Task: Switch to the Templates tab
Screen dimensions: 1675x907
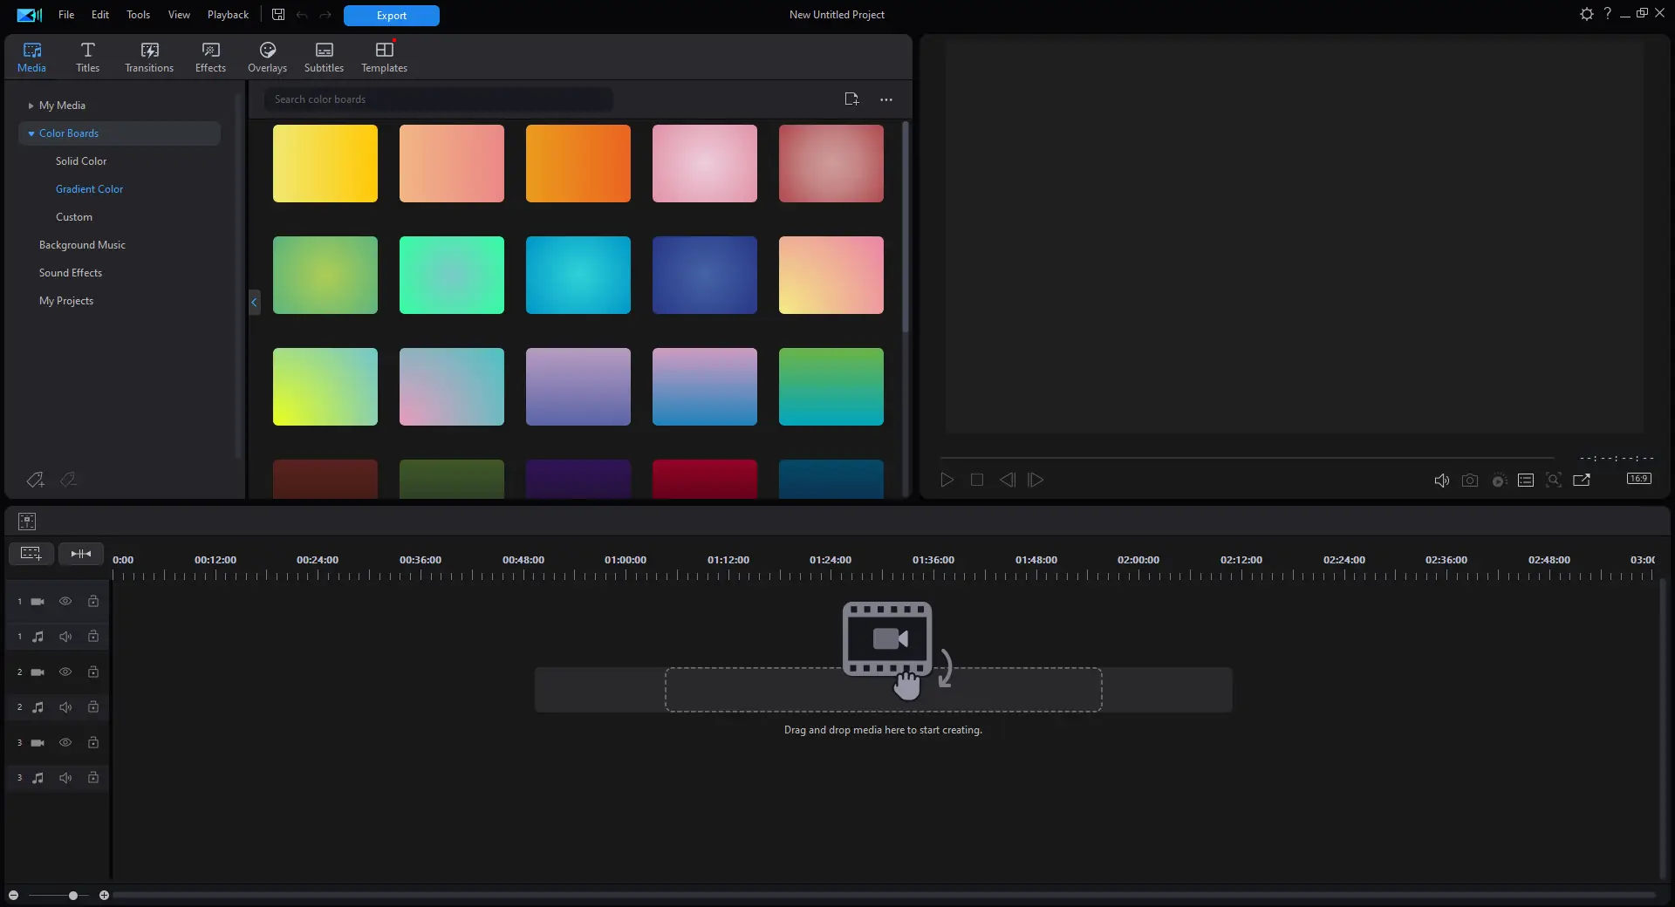Action: pyautogui.click(x=384, y=57)
